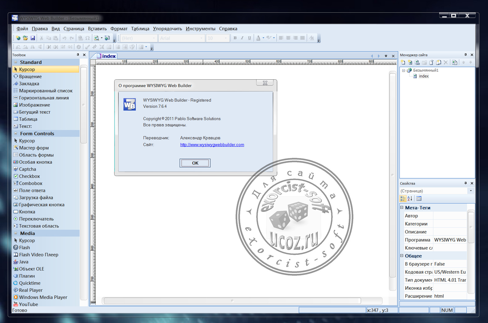Select the Вращение tool in Toolbox

[x=30, y=77]
